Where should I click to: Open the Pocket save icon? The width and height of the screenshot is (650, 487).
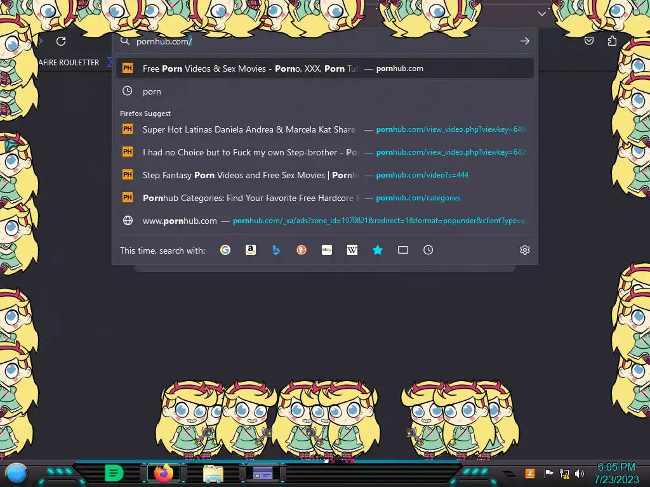click(588, 41)
